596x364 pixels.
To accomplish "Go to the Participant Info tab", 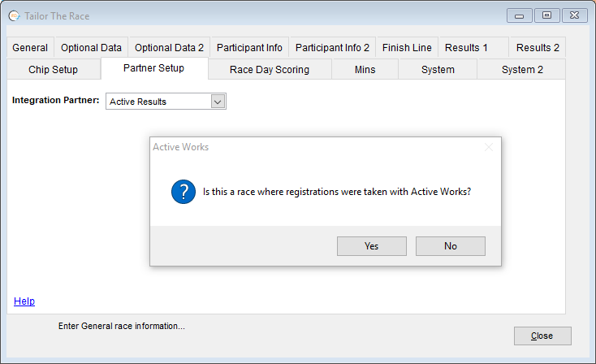I will click(x=249, y=48).
